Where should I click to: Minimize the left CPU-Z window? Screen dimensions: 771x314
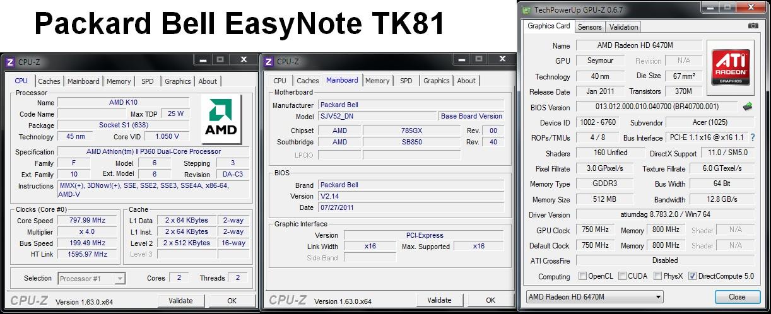(x=202, y=60)
